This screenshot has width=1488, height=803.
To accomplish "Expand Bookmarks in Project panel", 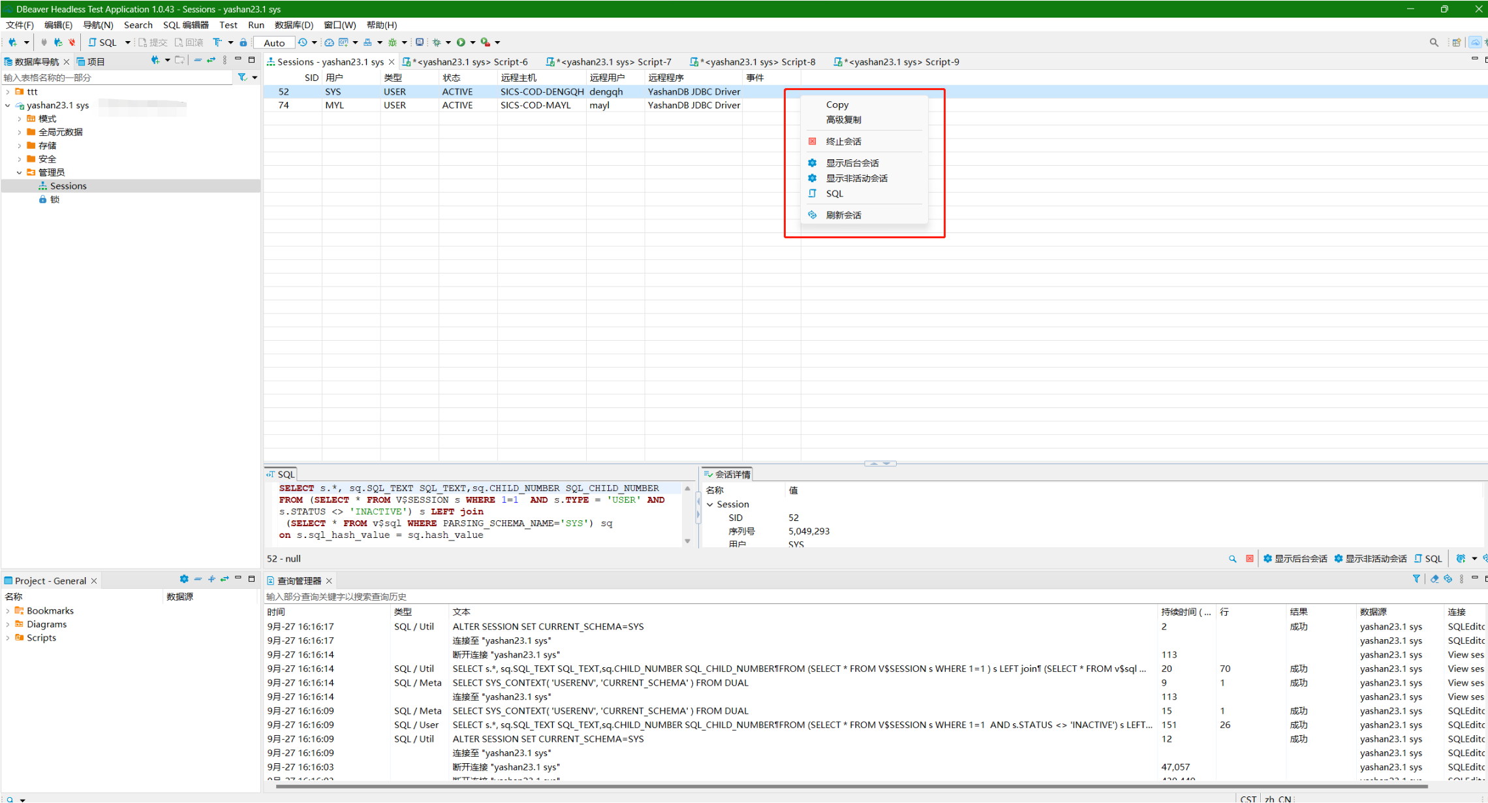I will (x=8, y=611).
